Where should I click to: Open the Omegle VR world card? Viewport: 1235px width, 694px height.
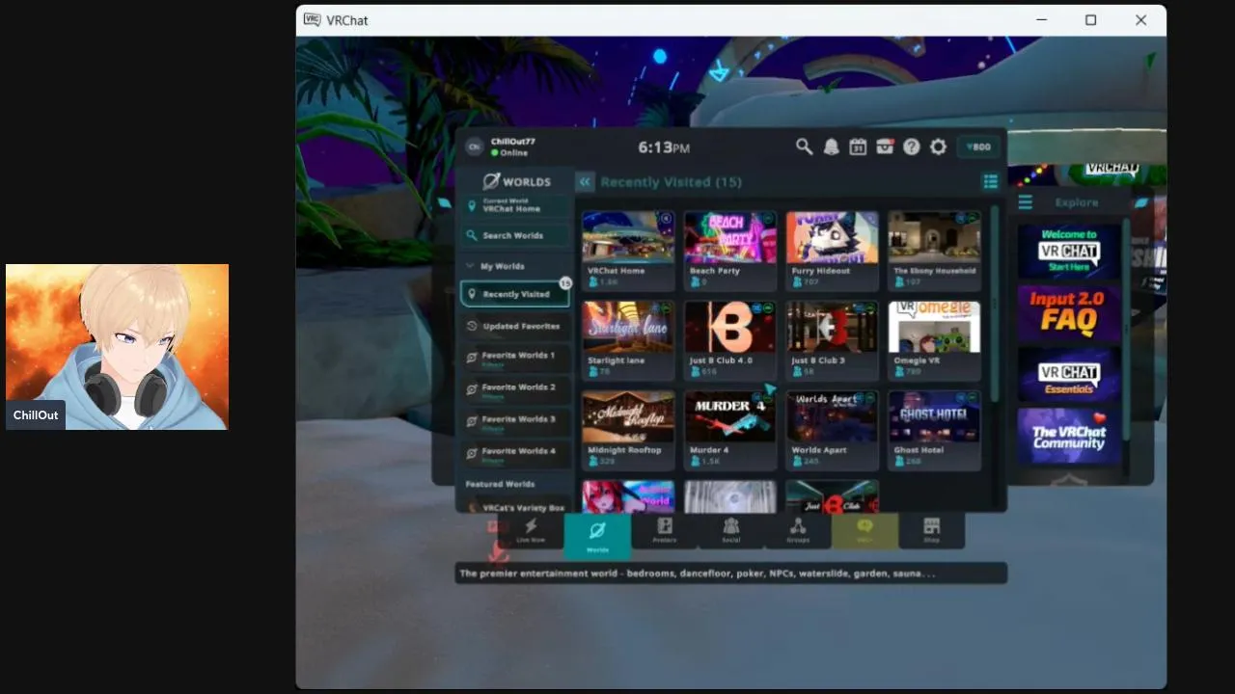pos(934,340)
